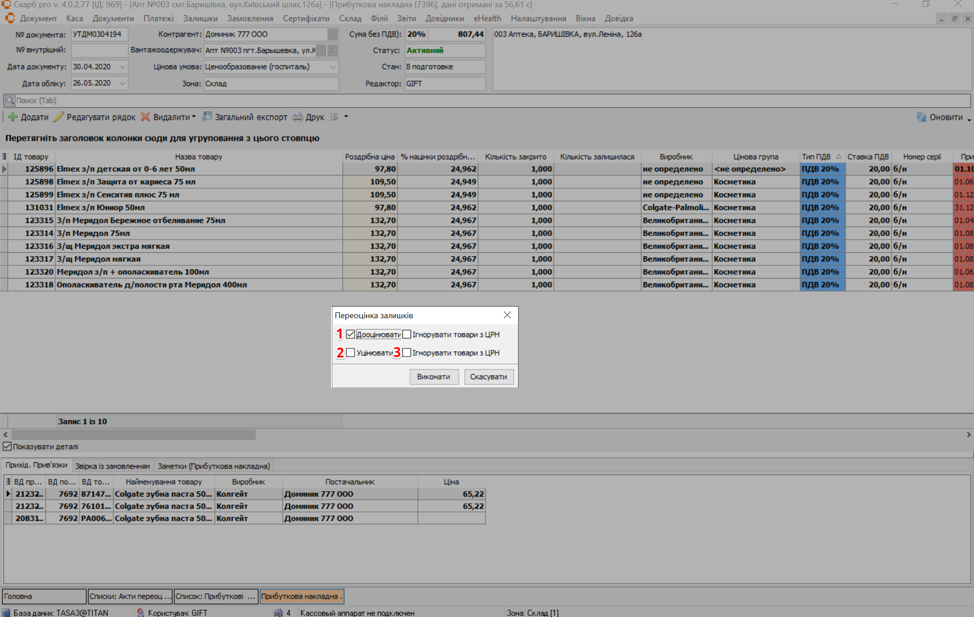The width and height of the screenshot is (974, 617).
Task: Enable the Уцінювати checkbox
Action: (351, 353)
